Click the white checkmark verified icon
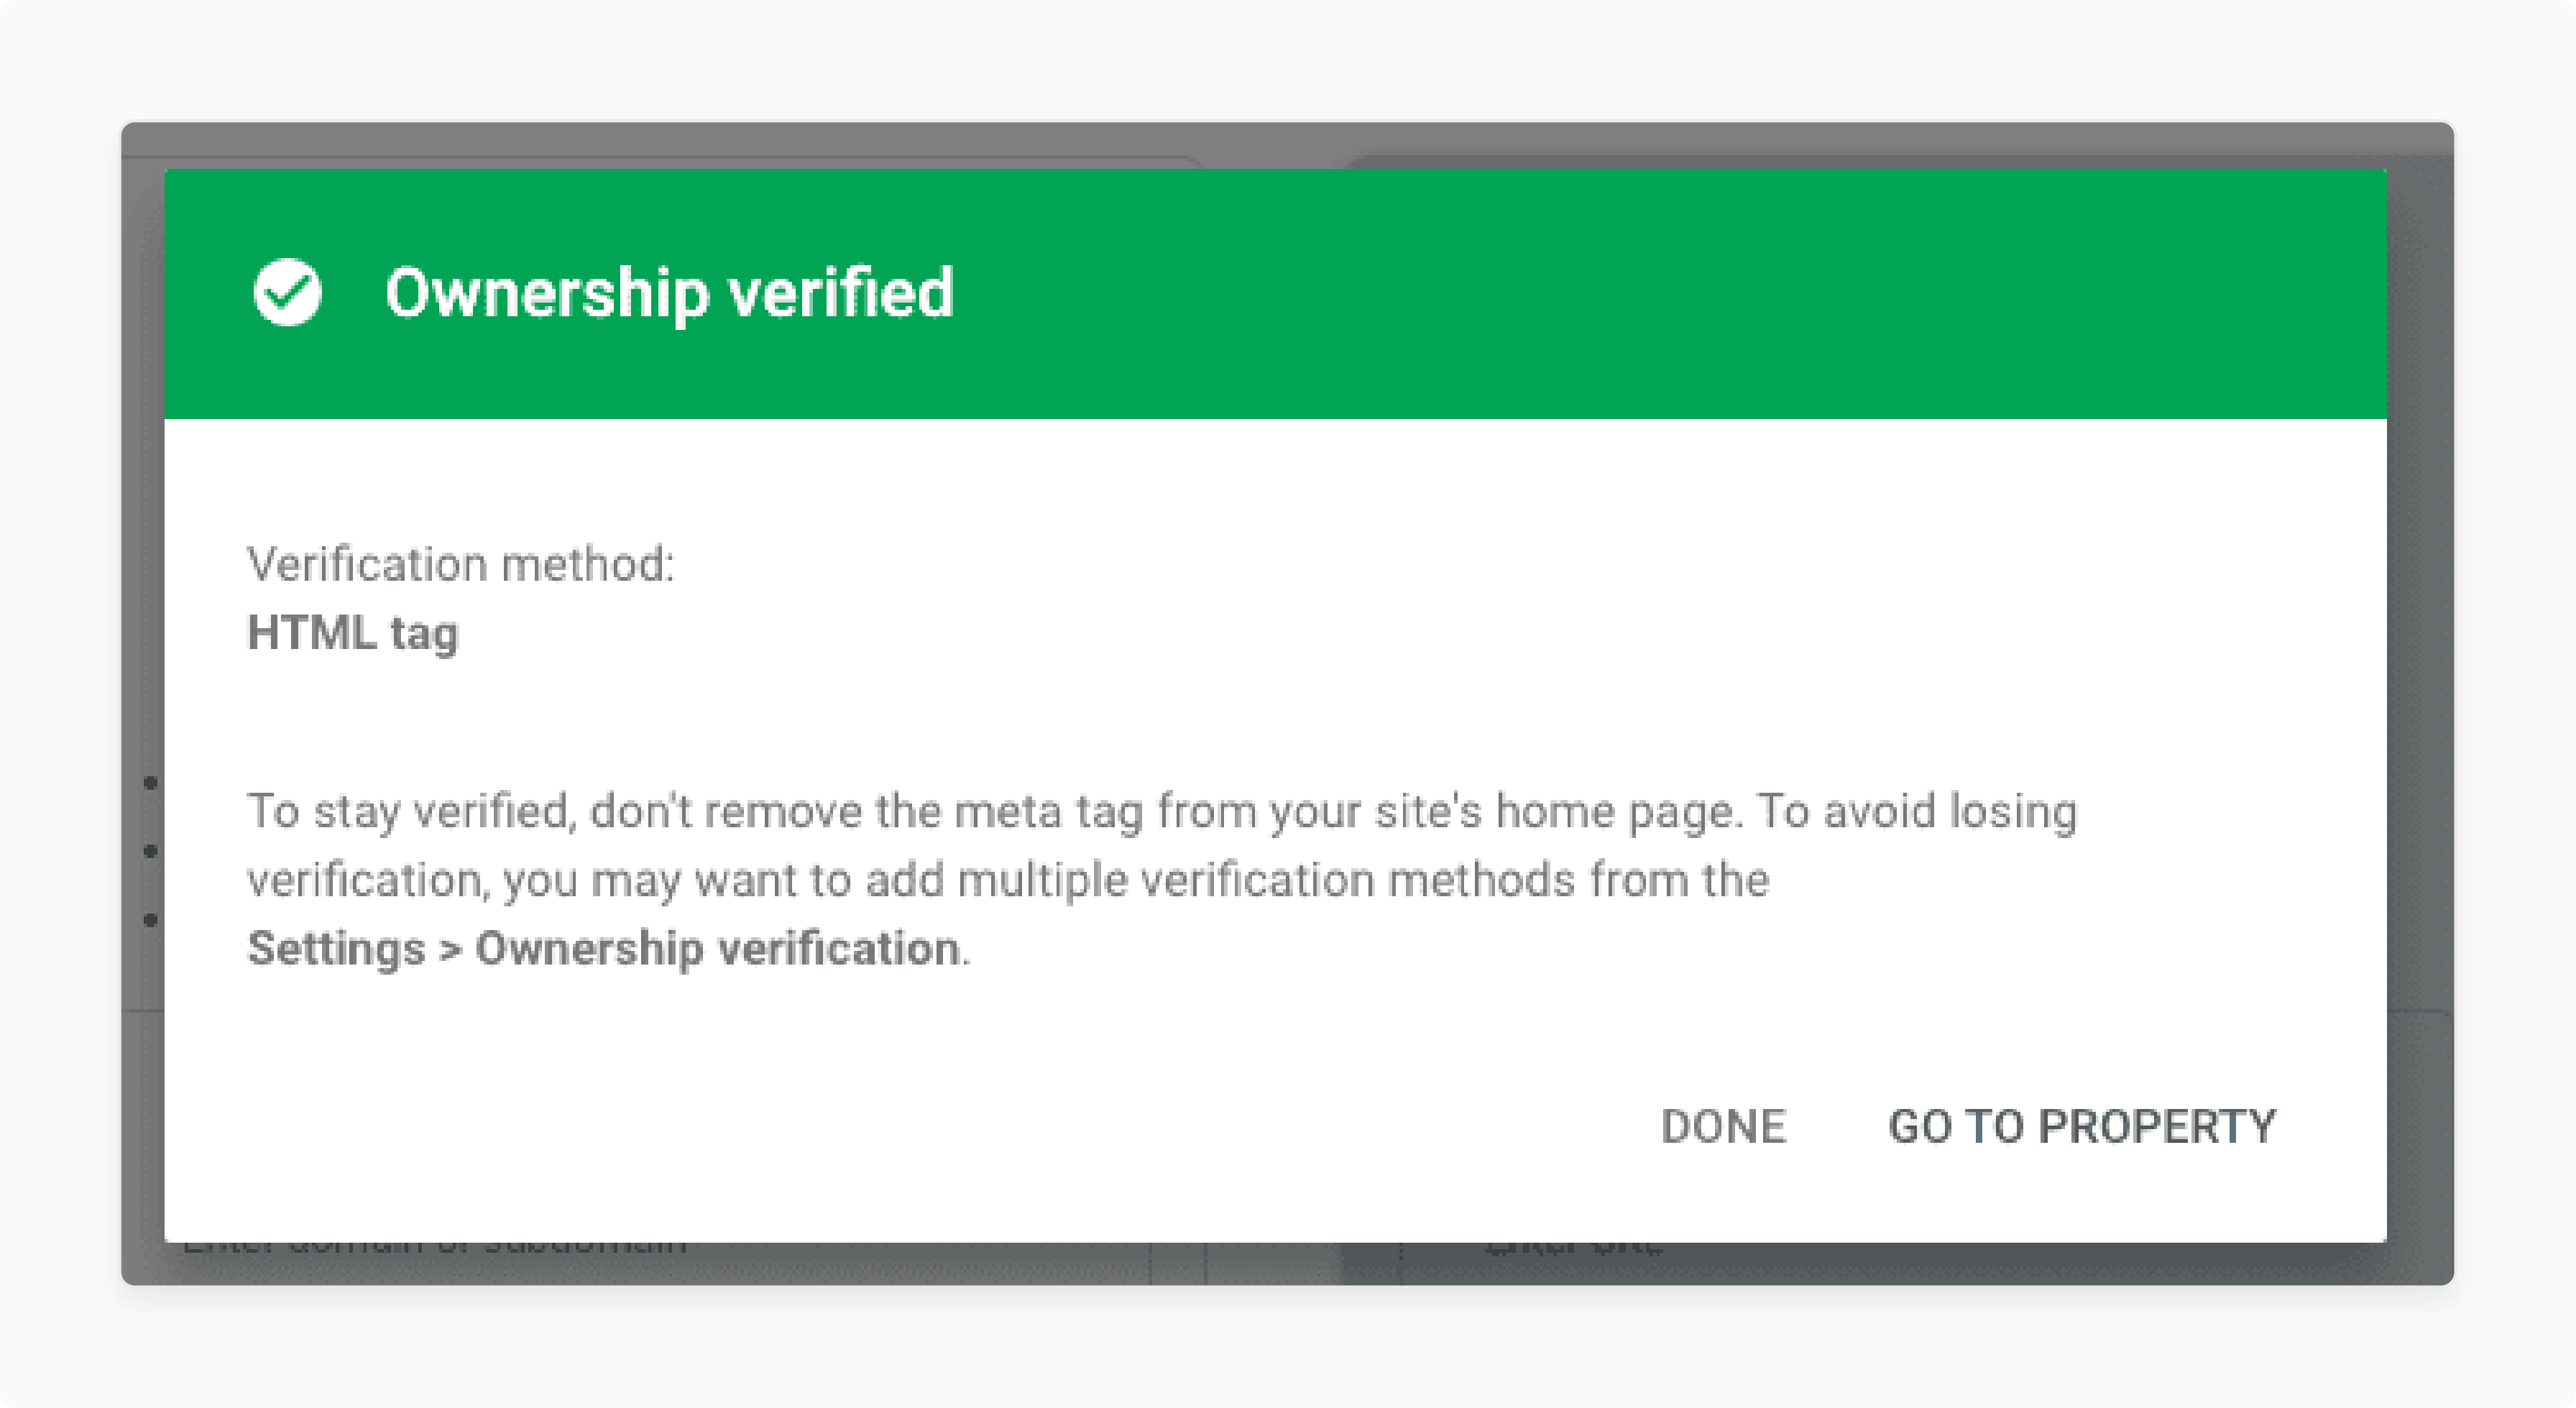 coord(288,293)
